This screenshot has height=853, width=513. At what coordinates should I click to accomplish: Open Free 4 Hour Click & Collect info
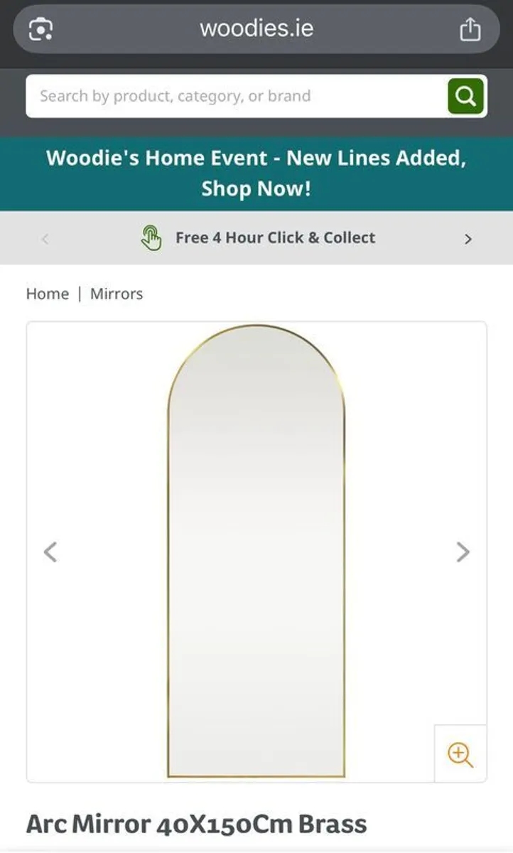point(276,237)
